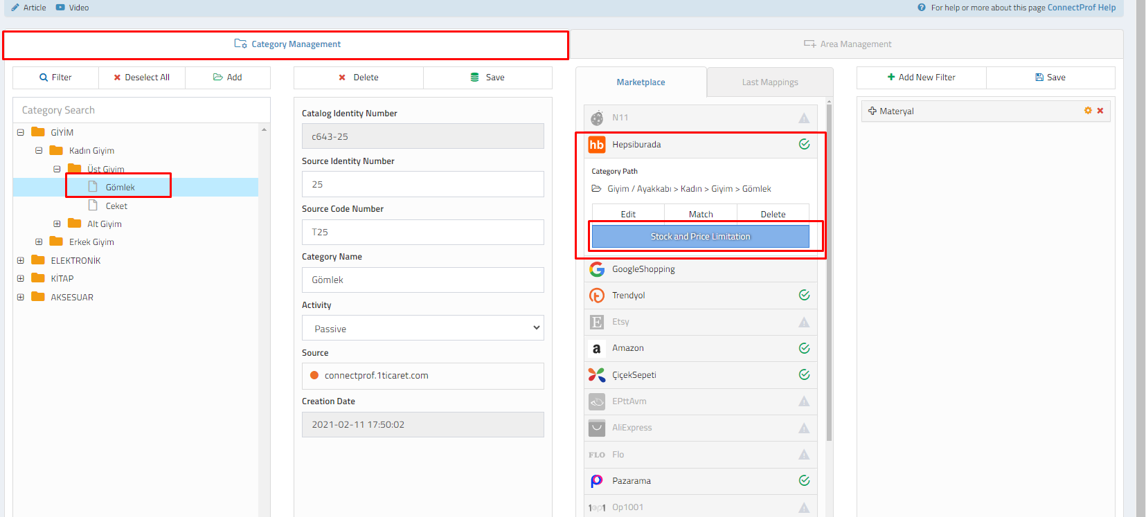Remove the Materyal filter with red X

click(x=1100, y=111)
